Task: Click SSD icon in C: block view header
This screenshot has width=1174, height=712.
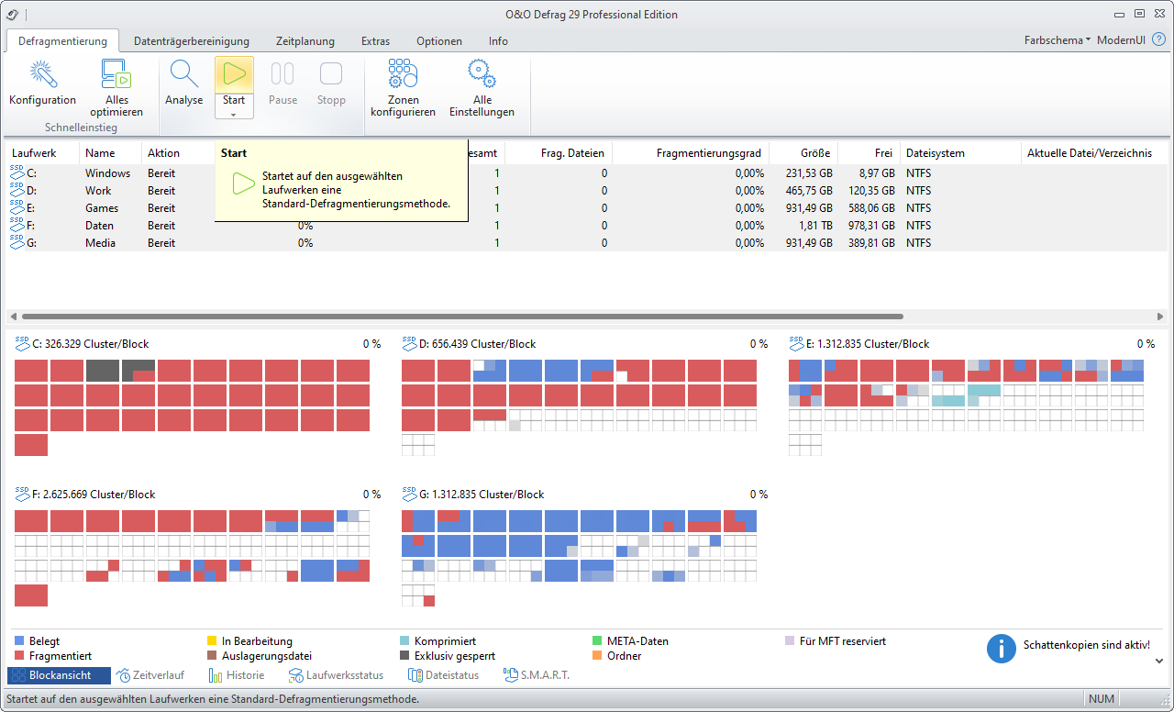Action: coord(22,343)
